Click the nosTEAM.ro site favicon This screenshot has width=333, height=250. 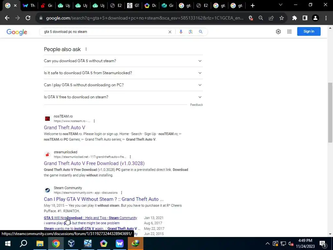coord(47,118)
